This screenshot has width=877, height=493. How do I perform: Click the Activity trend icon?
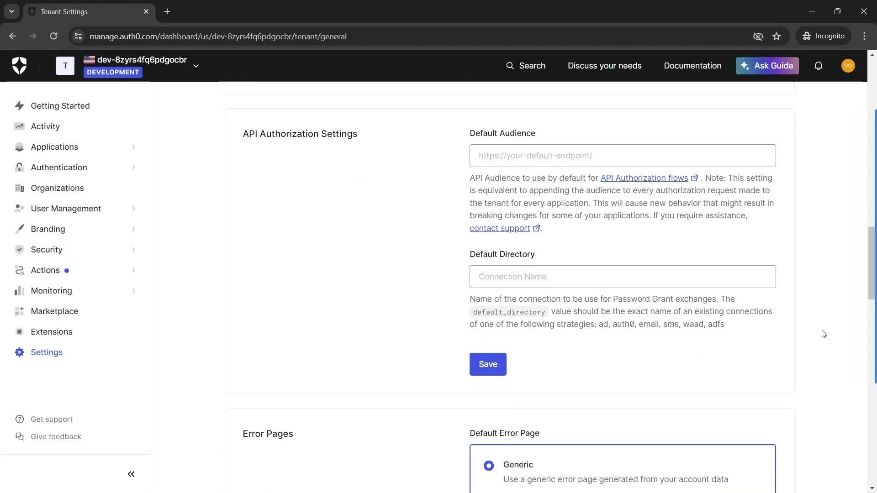click(x=19, y=126)
